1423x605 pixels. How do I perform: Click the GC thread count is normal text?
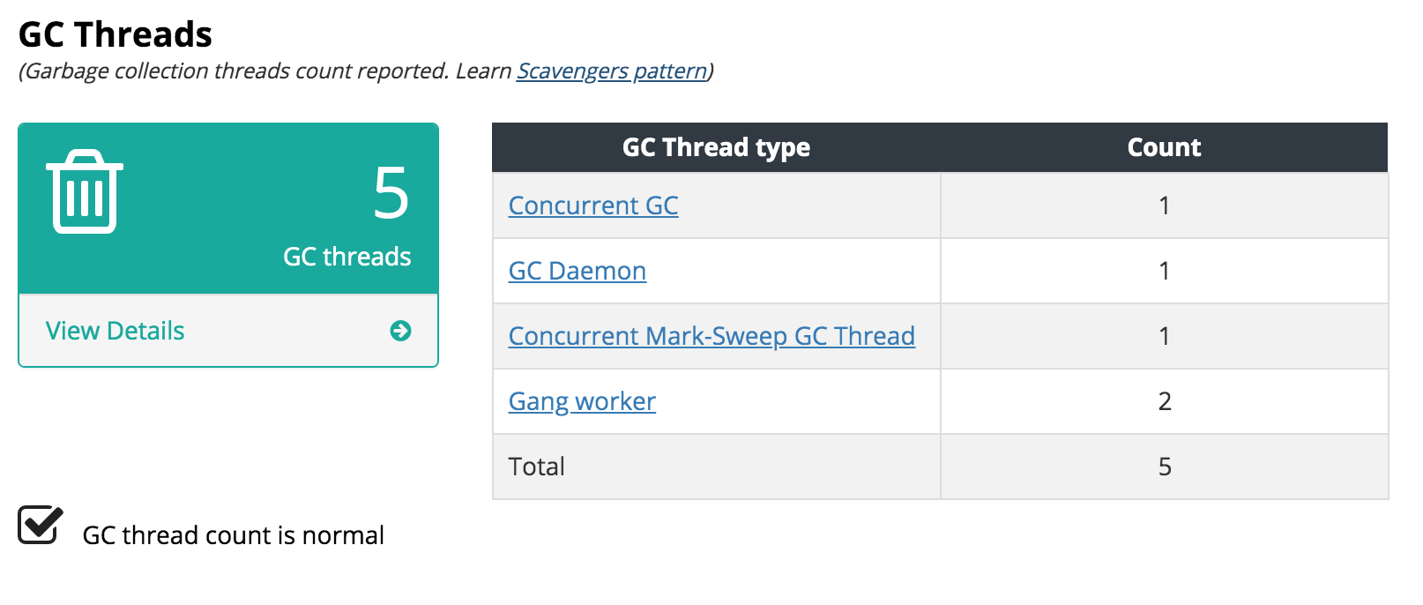coord(233,535)
